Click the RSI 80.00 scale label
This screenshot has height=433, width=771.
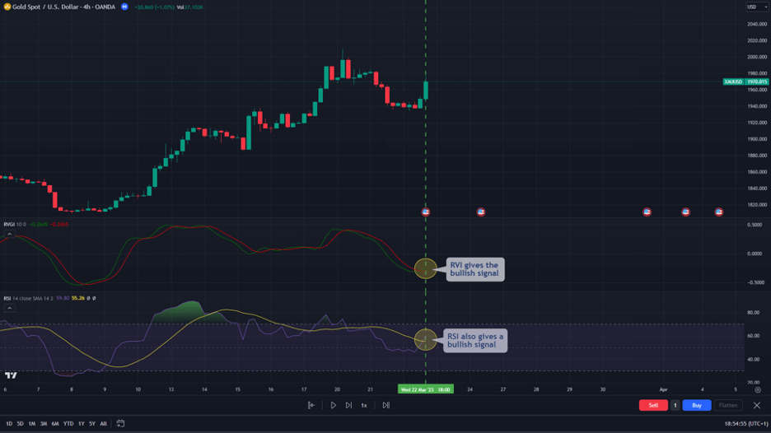click(x=754, y=313)
